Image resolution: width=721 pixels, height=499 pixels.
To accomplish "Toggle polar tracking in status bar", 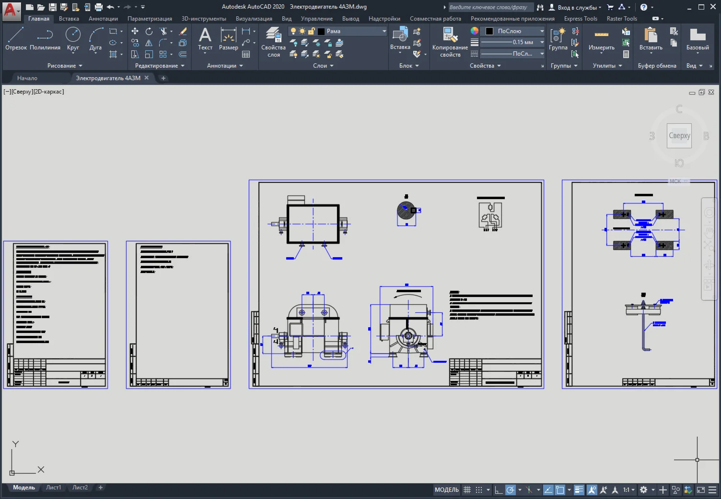I will tap(511, 490).
